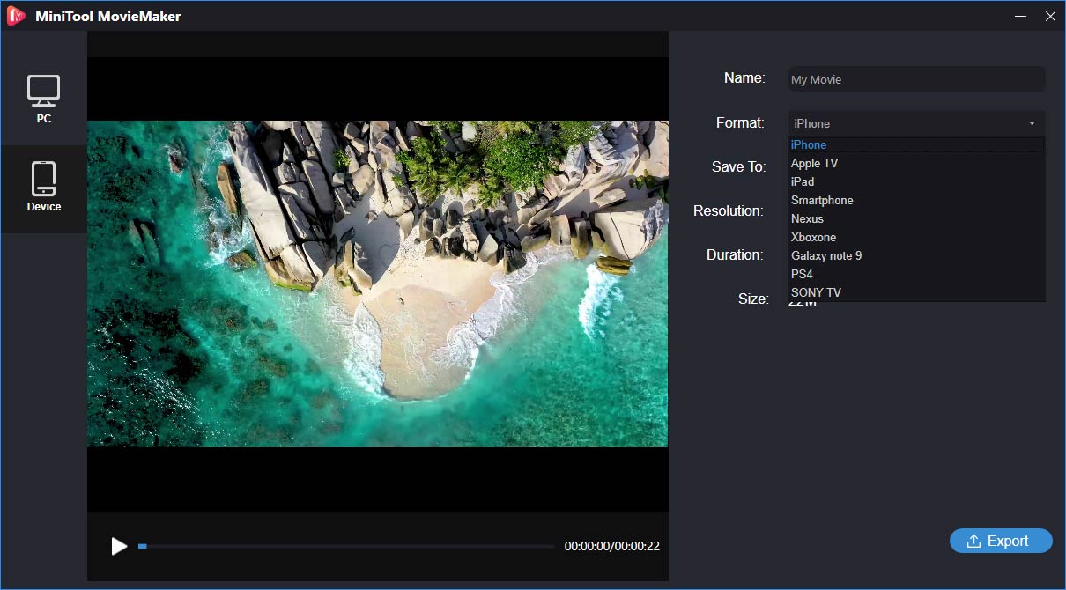Click the Name label

[x=744, y=78]
